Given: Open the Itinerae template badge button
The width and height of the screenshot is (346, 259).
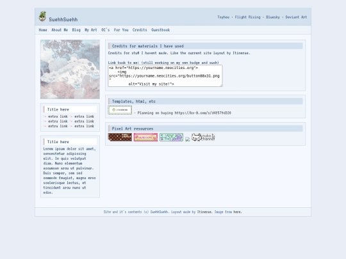Looking at the screenshot, I should click(120, 110).
